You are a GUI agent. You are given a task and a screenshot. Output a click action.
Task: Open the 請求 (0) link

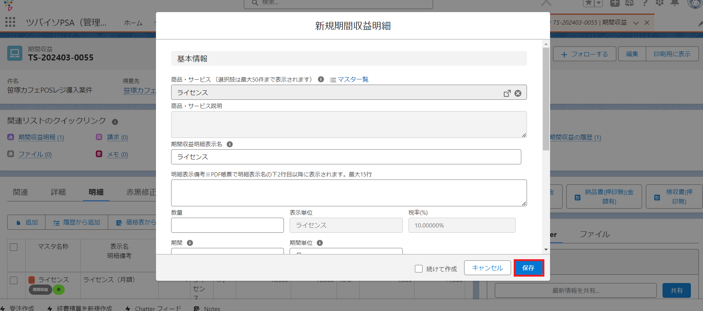[x=117, y=137]
